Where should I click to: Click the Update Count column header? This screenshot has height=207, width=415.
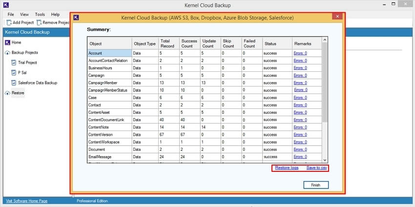[x=210, y=43]
